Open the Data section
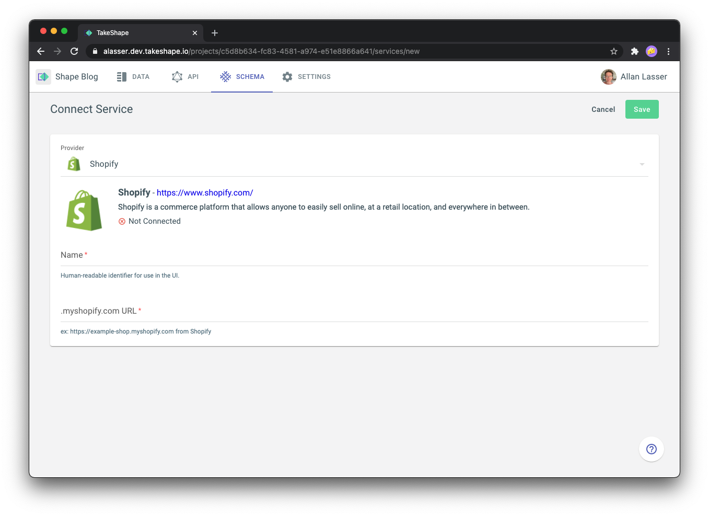The image size is (709, 516). [x=133, y=77]
